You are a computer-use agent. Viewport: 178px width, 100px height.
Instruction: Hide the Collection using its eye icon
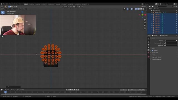(176, 11)
